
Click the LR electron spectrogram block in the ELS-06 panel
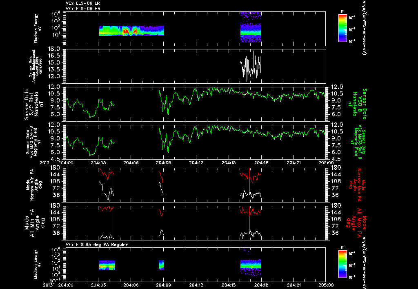(x=132, y=31)
